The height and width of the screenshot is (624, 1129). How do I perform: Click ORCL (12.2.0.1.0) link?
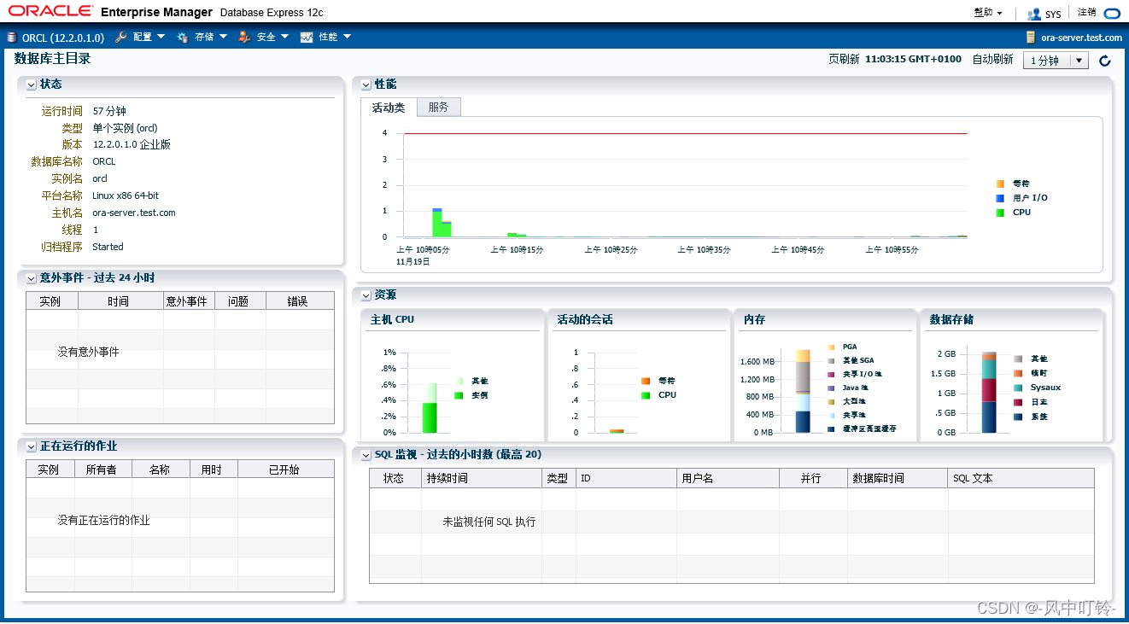click(x=63, y=38)
